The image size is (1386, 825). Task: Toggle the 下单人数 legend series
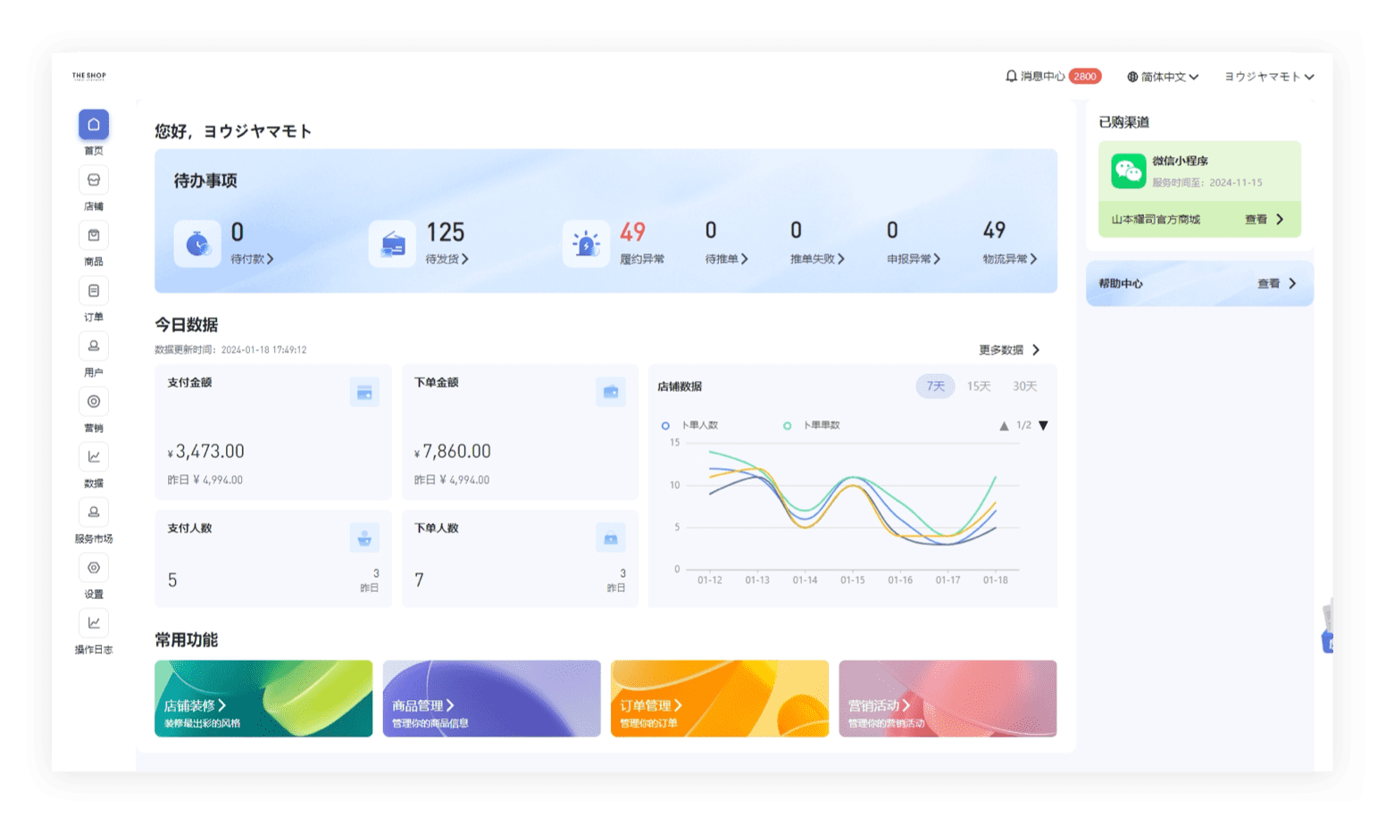[691, 426]
